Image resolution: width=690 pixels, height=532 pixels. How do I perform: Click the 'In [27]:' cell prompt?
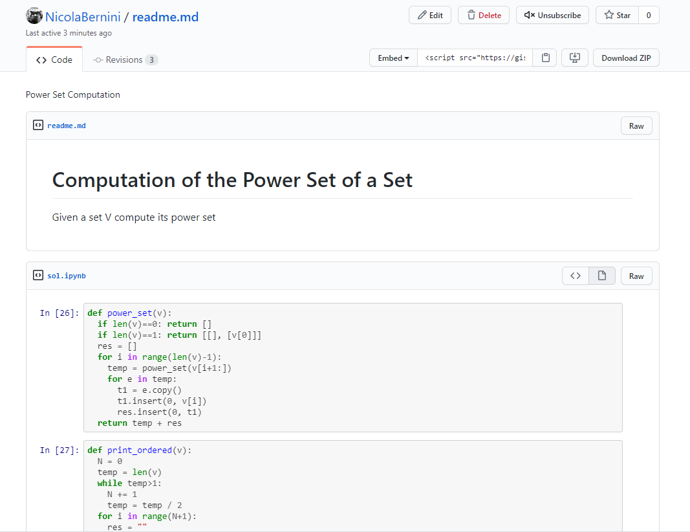59,450
